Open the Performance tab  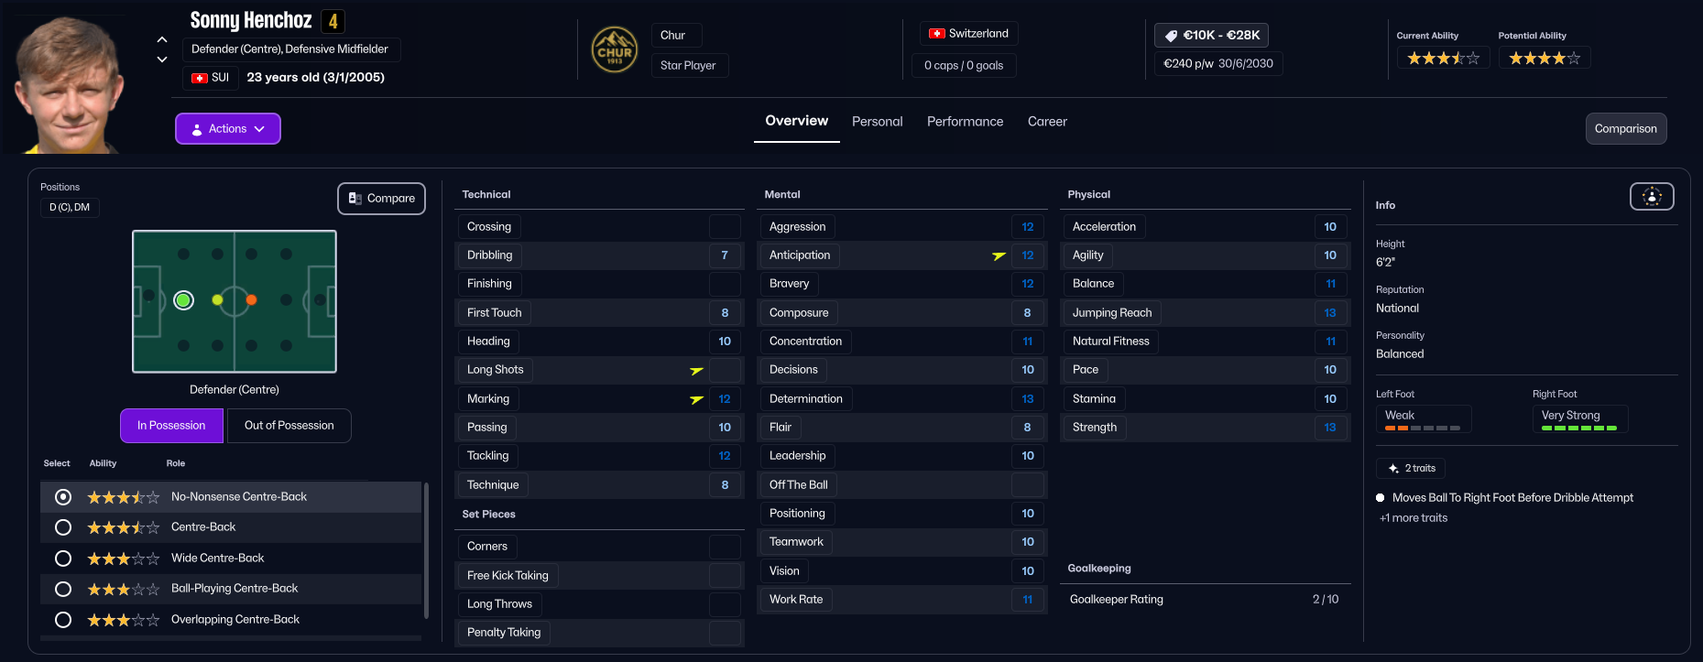coord(966,122)
